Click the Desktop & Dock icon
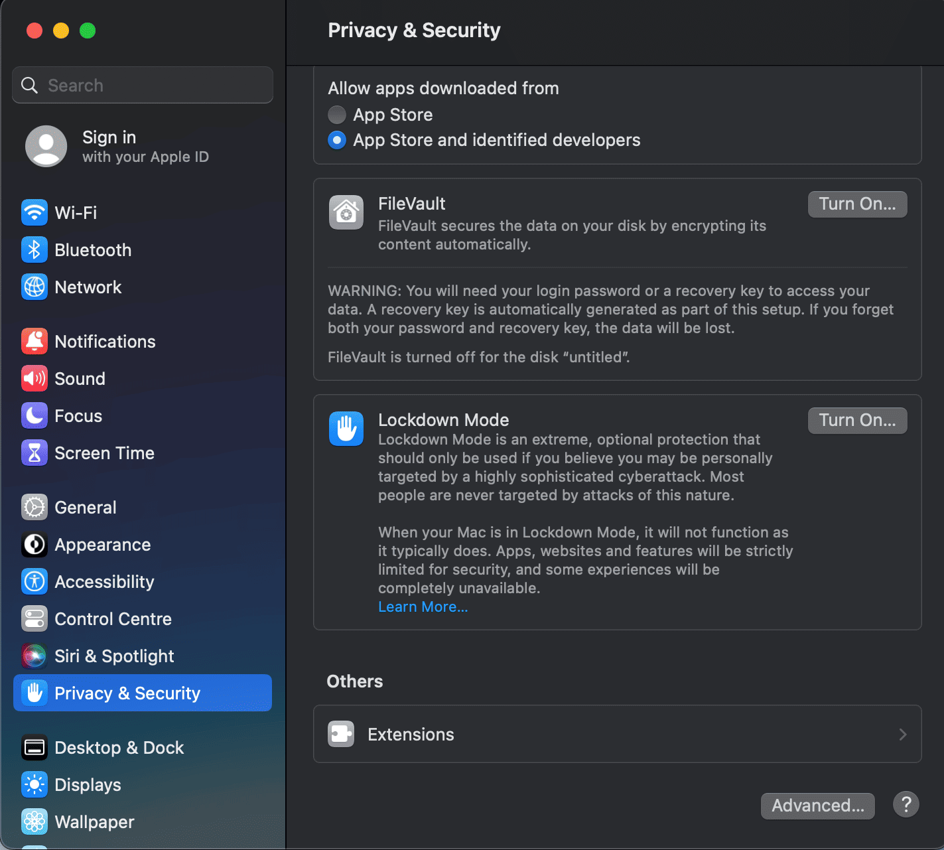 point(34,747)
